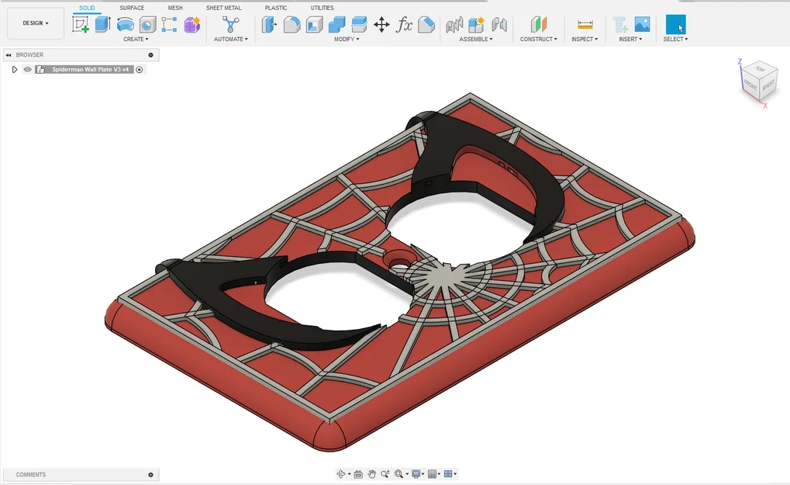This screenshot has height=485, width=790.
Task: Select the Press Pull tool
Action: click(x=269, y=24)
